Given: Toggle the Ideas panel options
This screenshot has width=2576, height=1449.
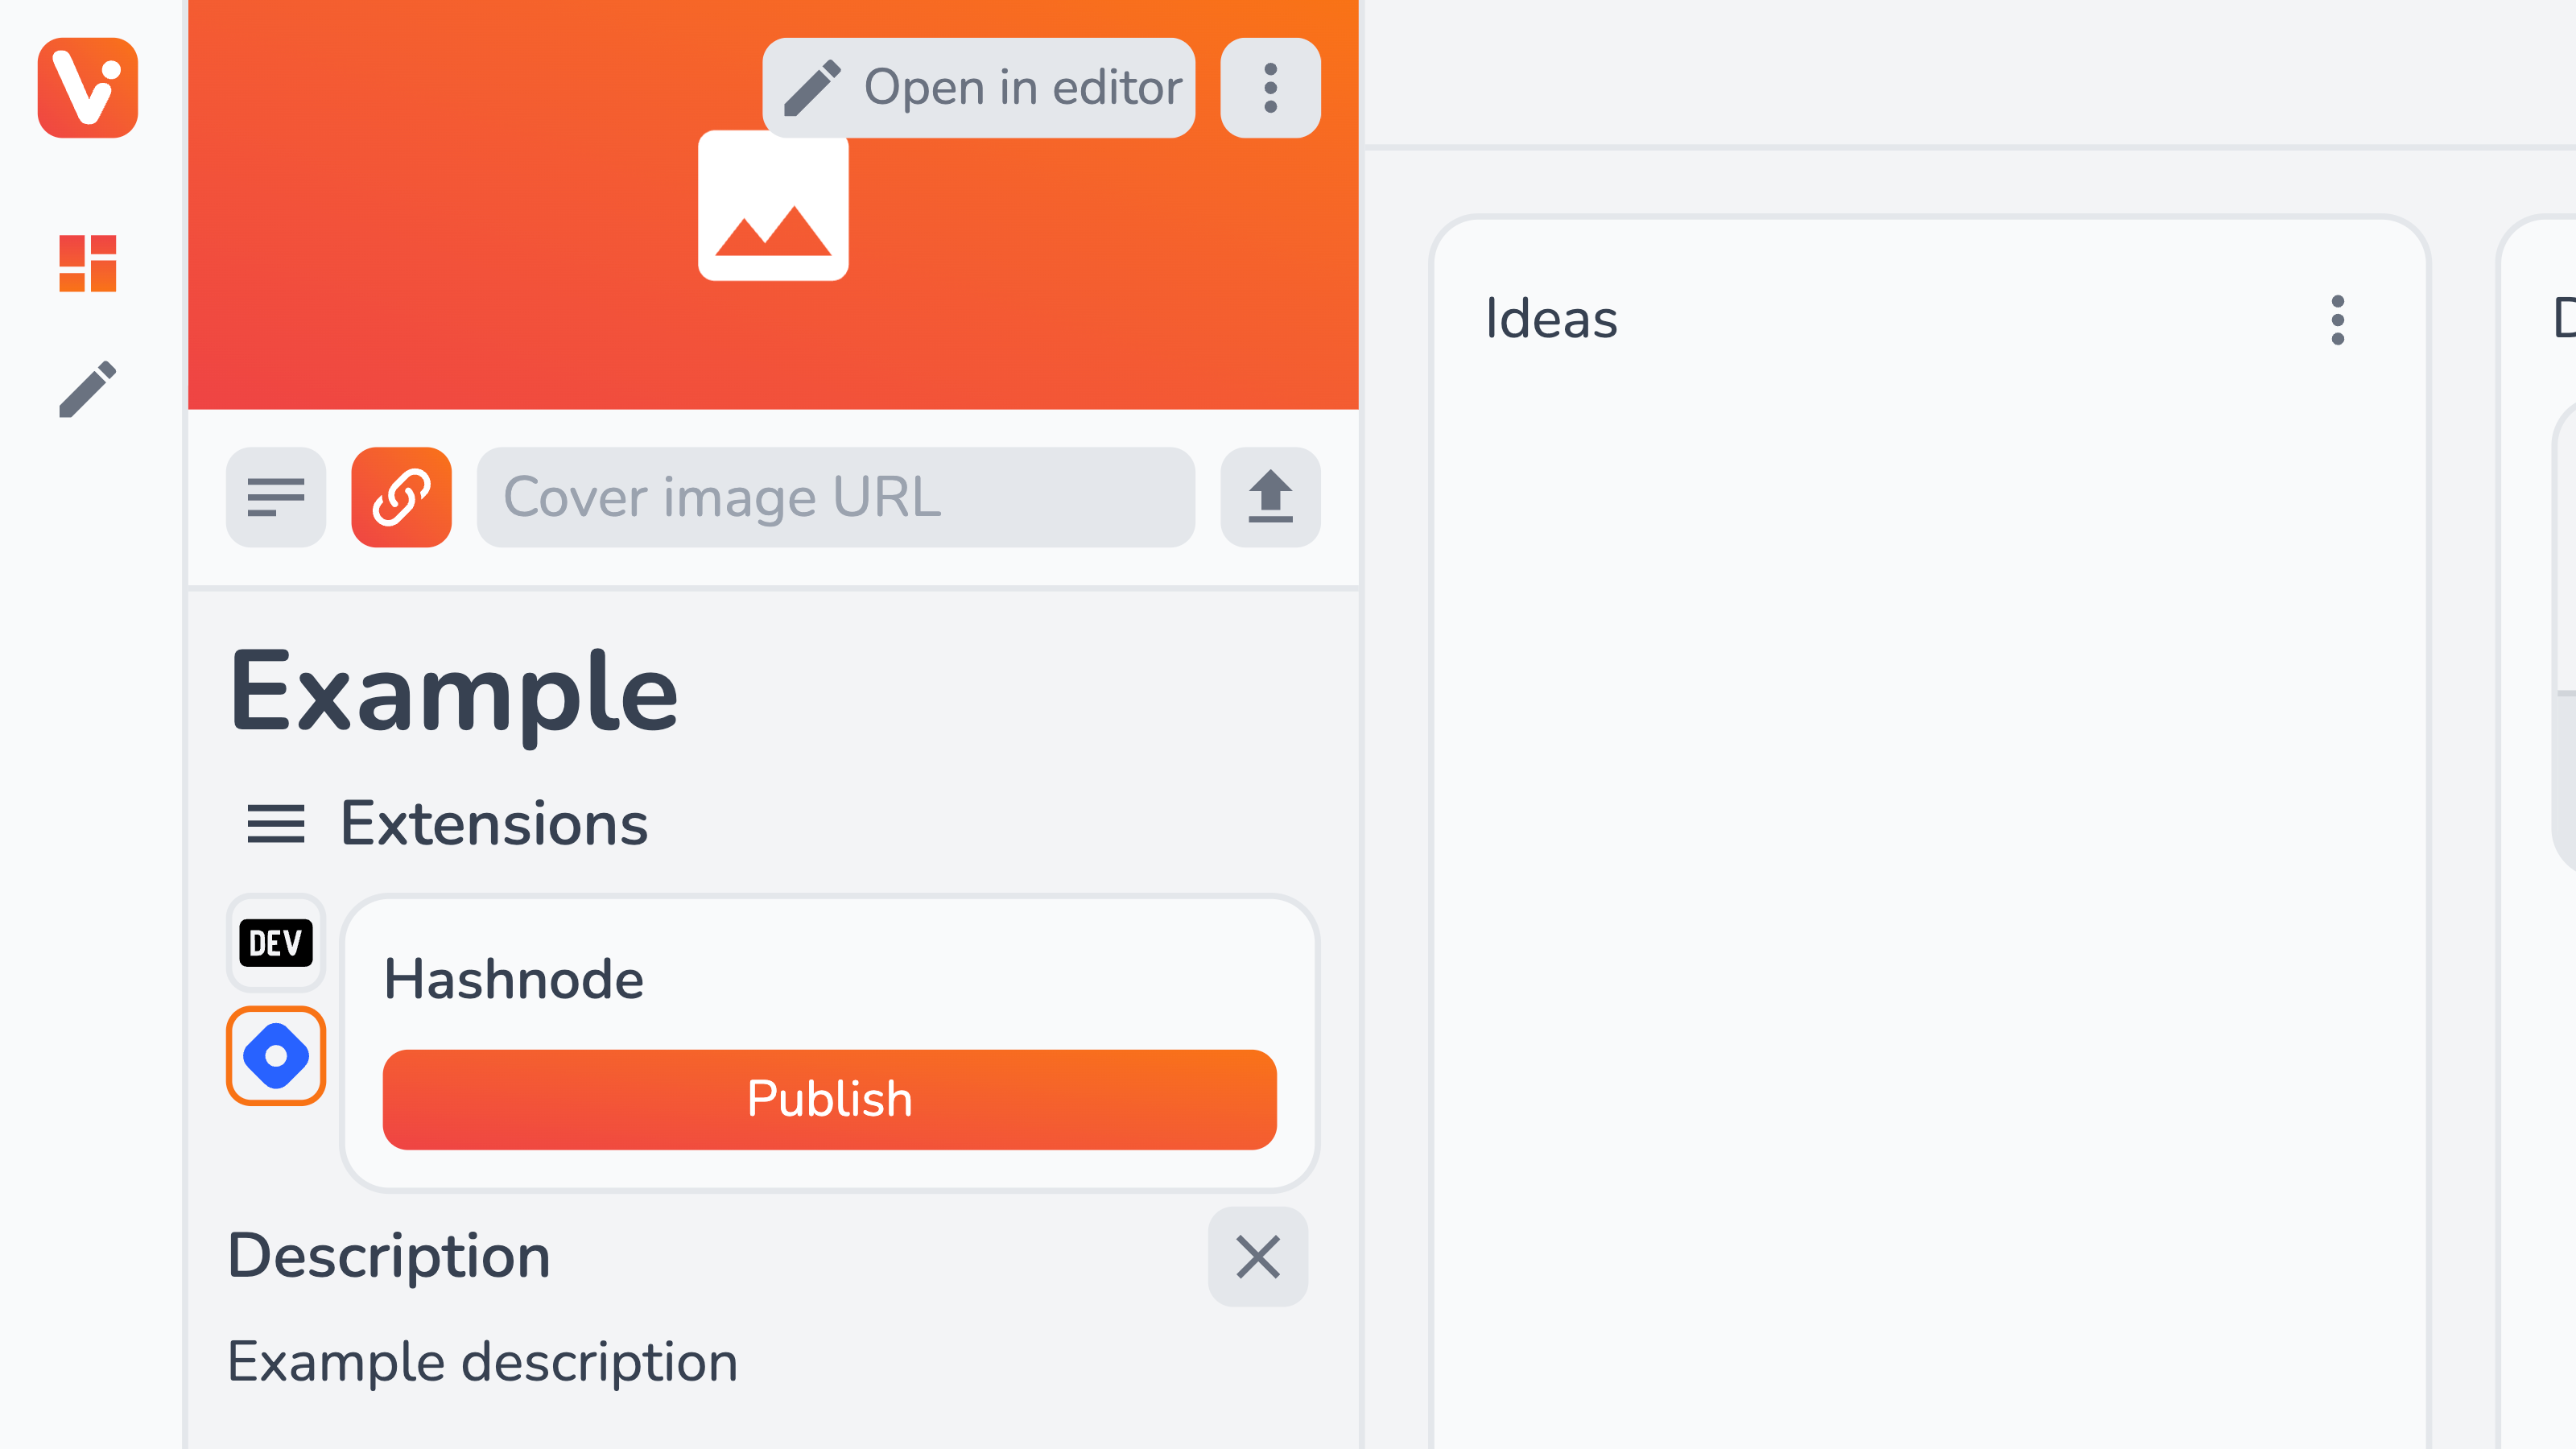Looking at the screenshot, I should pyautogui.click(x=2337, y=320).
